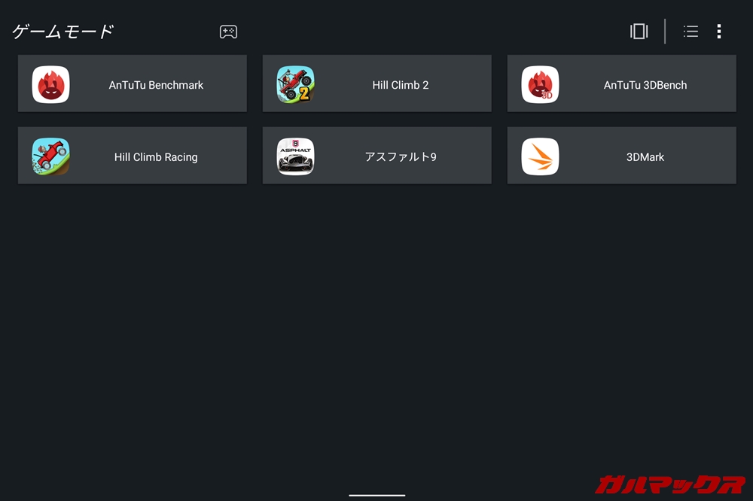Click the ゲームモード page title
Viewport: 753px width, 501px height.
[x=63, y=32]
